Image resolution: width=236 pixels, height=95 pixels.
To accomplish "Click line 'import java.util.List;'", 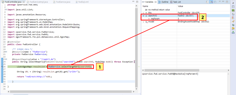I will (x=20, y=10).
